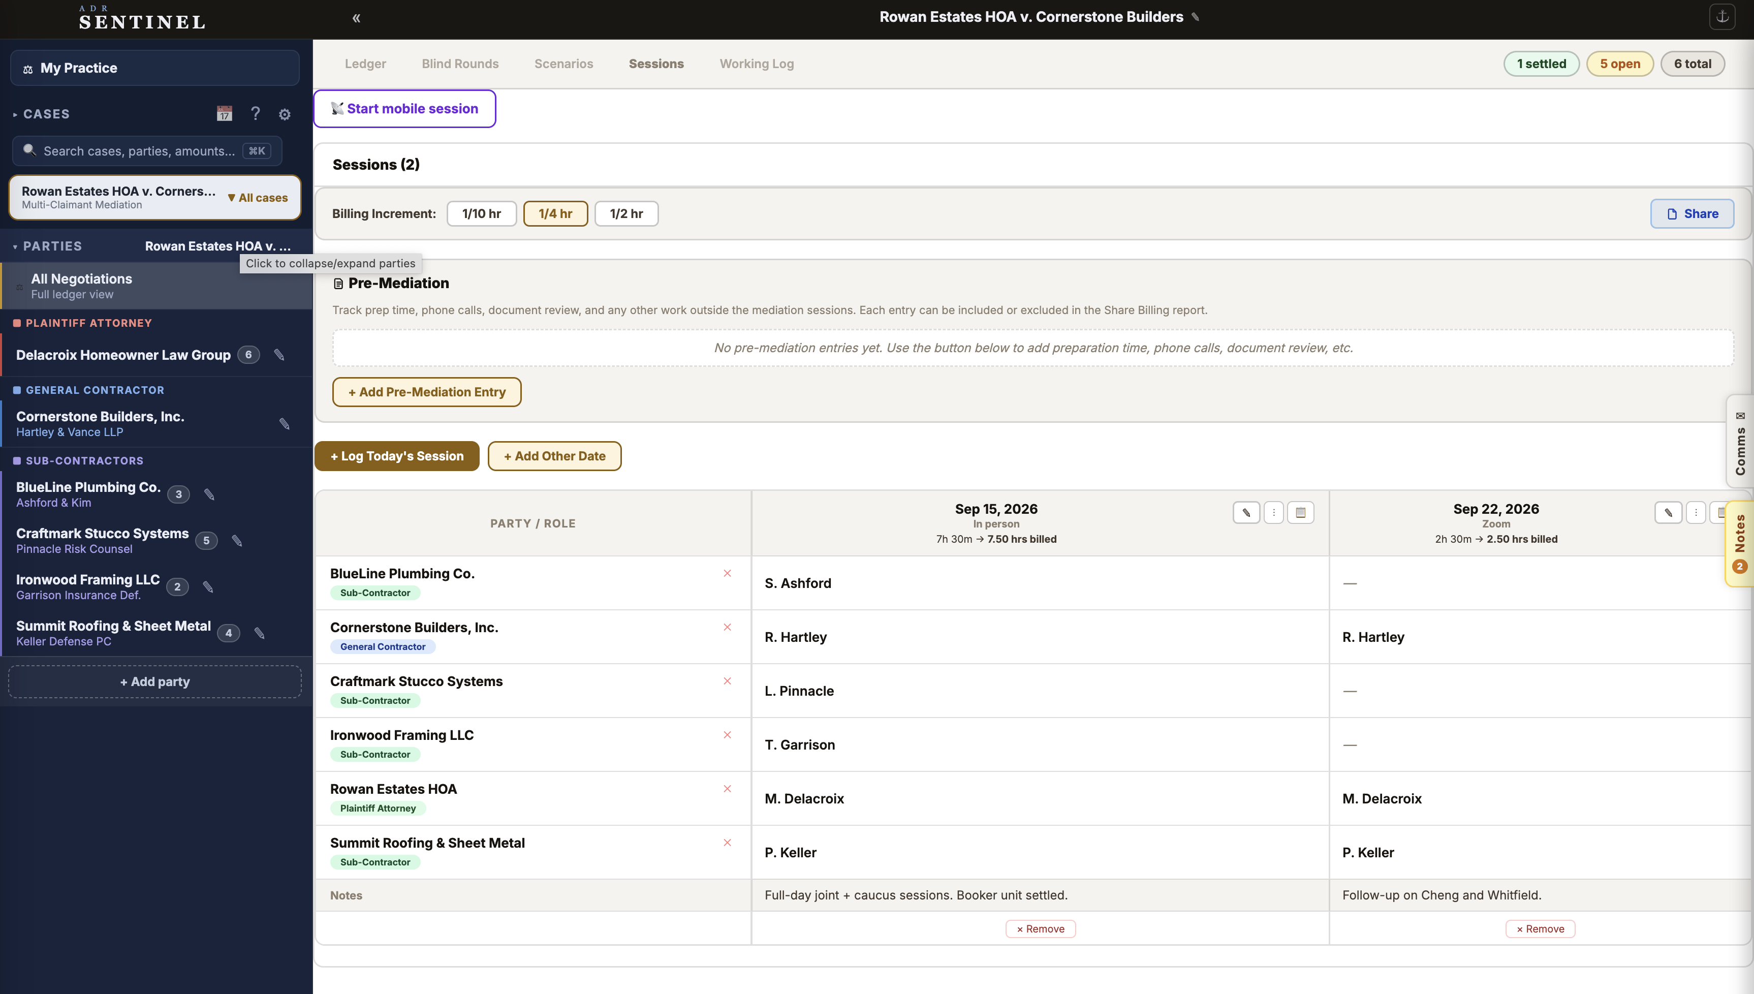This screenshot has height=994, width=1754.
Task: Edit Cornerstone Builders, Inc. in the sidebar
Action: [285, 424]
